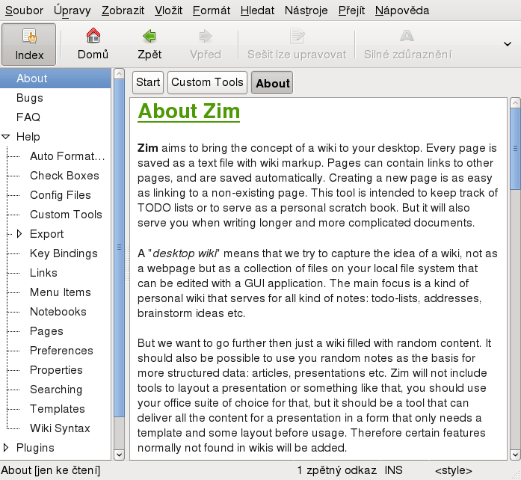Open the Přejít menu
The width and height of the screenshot is (521, 480).
(351, 10)
